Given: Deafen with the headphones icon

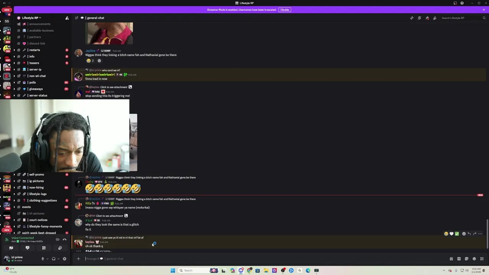Looking at the screenshot, I should [x=54, y=259].
